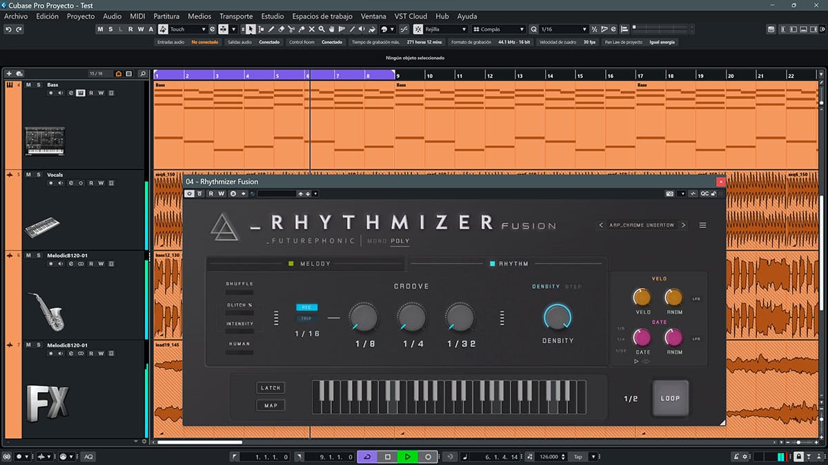The image size is (828, 465).
Task: Mute the Bass track
Action: click(x=28, y=85)
